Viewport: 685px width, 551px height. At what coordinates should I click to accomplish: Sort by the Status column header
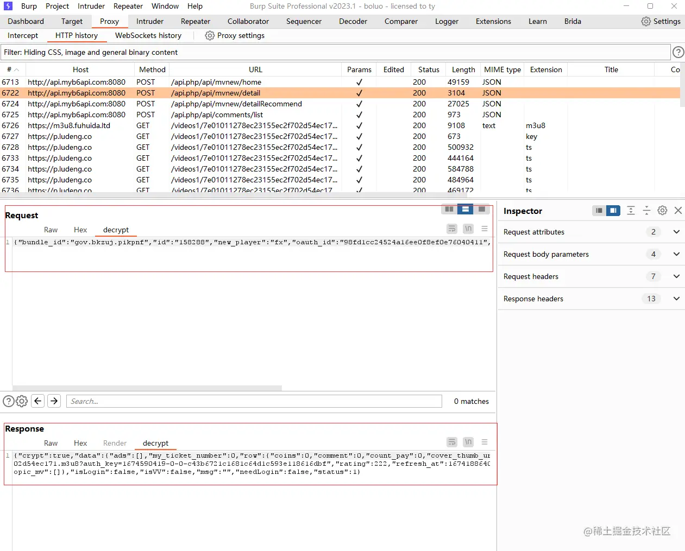pyautogui.click(x=428, y=69)
